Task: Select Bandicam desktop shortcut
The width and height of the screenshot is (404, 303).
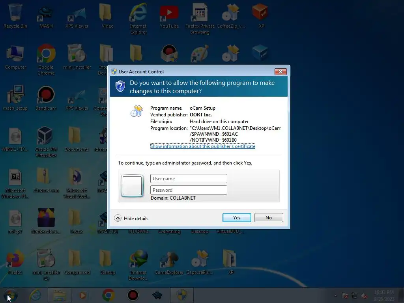Action: pos(46,98)
